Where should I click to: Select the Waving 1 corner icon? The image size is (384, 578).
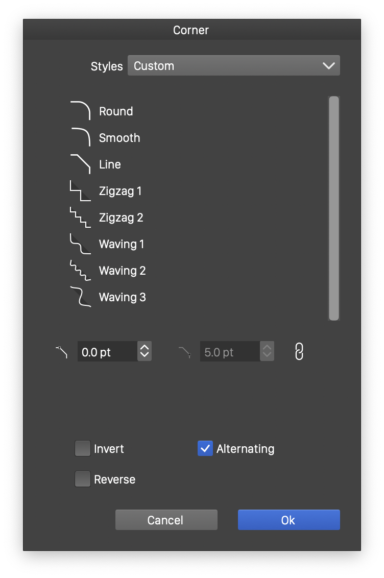coord(80,244)
